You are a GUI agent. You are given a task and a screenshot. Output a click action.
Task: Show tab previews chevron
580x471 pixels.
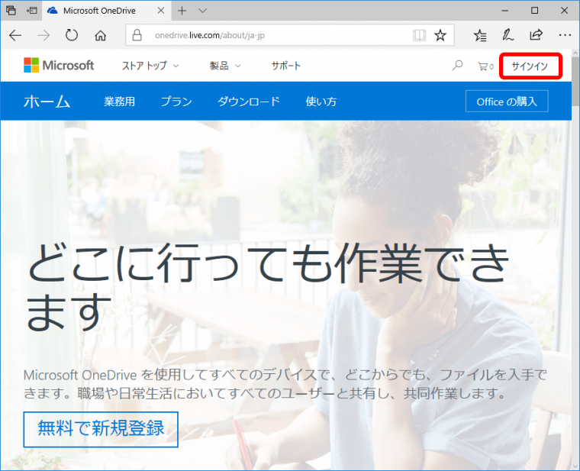tap(202, 11)
